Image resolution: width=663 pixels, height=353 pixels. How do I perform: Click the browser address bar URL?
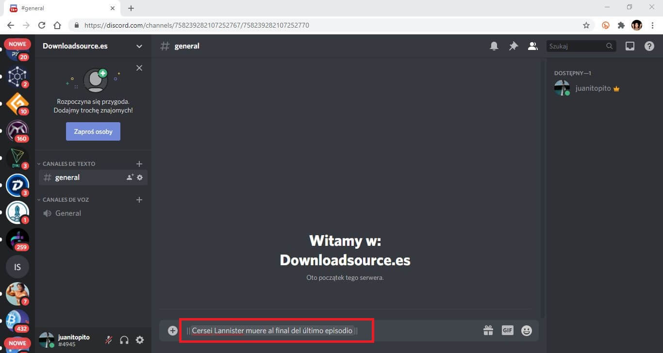[x=197, y=25]
